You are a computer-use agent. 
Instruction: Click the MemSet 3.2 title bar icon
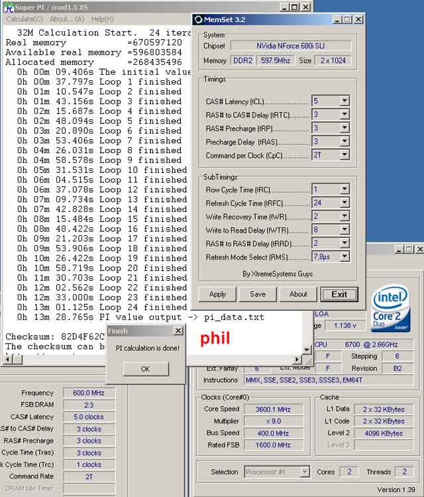(x=199, y=20)
